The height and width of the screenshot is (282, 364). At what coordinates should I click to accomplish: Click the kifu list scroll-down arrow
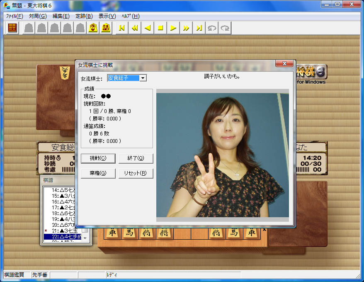(x=85, y=238)
